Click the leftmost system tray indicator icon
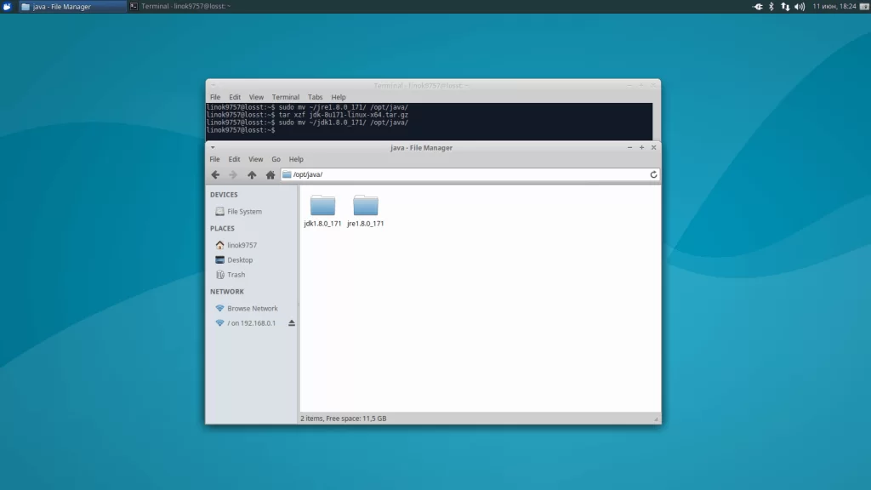This screenshot has width=871, height=490. (x=757, y=6)
